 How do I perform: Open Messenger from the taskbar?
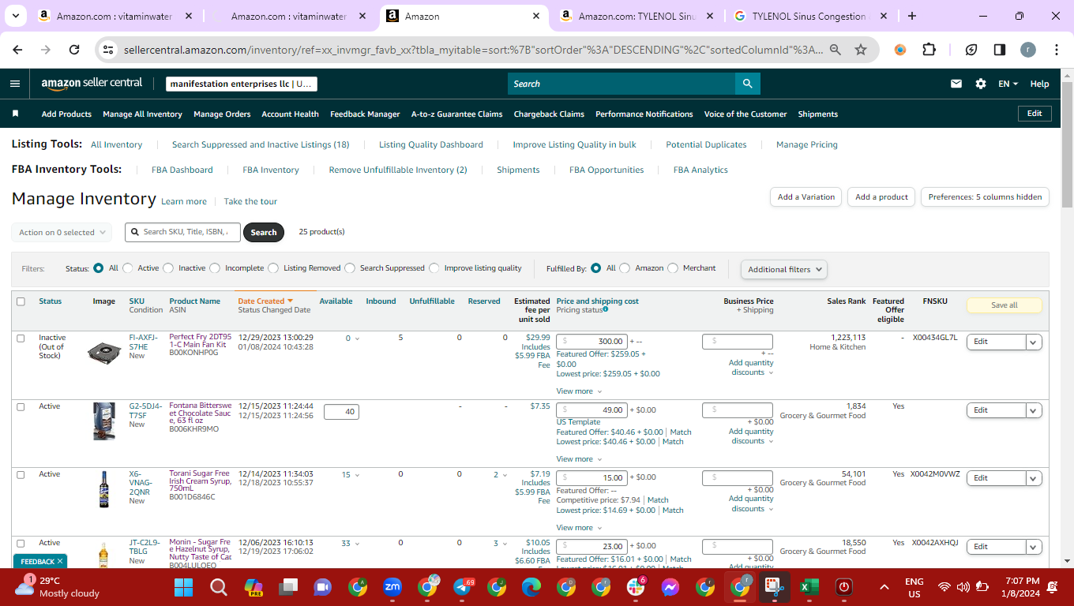670,587
